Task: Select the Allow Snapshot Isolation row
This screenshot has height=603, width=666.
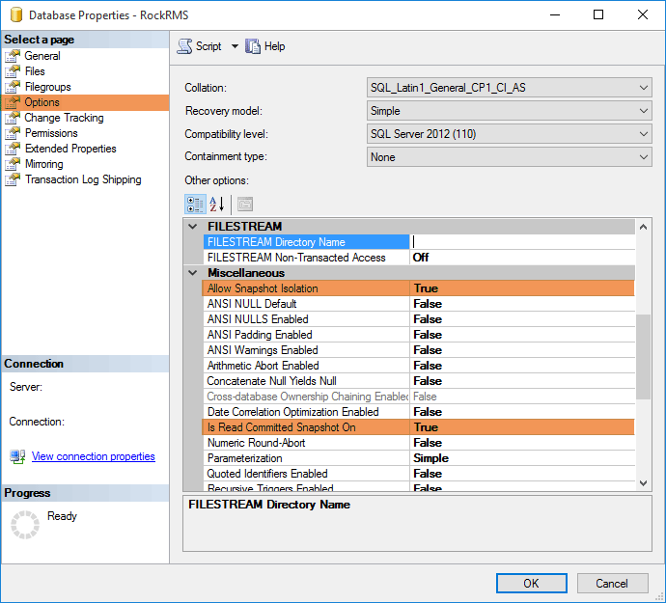Action: 419,288
